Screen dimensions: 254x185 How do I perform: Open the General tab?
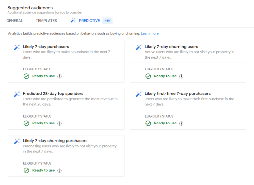[14, 21]
